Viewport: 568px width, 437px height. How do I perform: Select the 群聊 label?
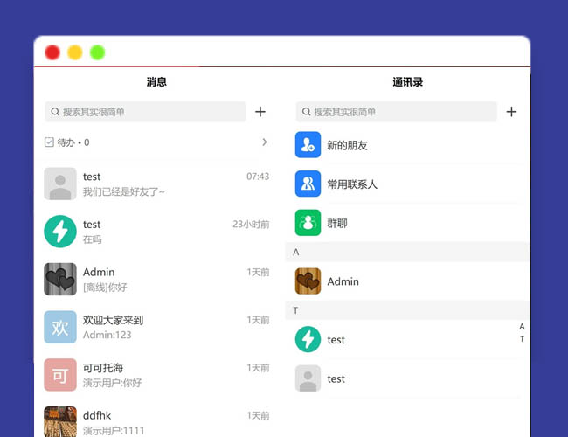(337, 223)
